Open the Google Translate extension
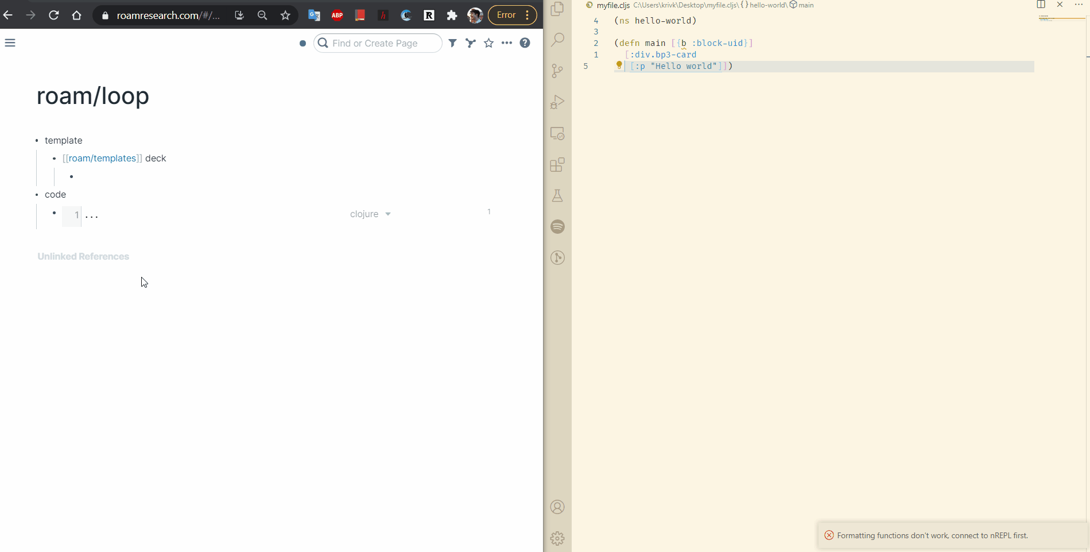Viewport: 1090px width, 552px height. click(x=314, y=16)
